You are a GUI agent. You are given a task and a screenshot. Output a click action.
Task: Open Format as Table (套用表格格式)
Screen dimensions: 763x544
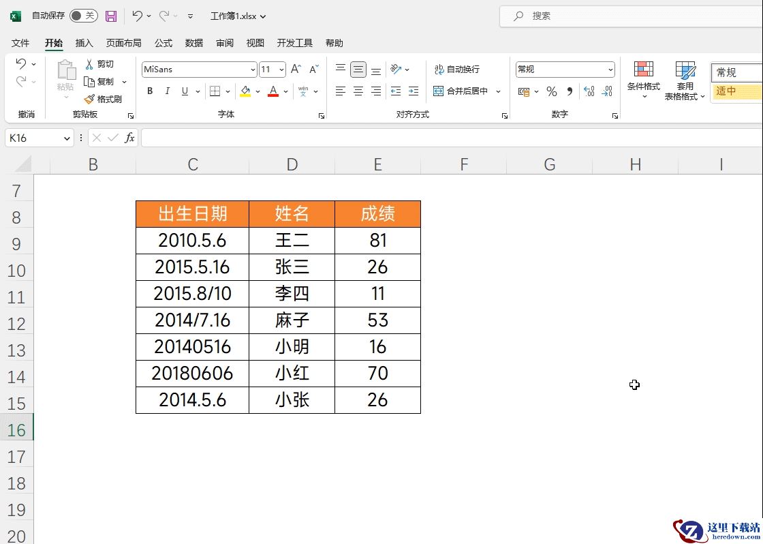tap(685, 81)
